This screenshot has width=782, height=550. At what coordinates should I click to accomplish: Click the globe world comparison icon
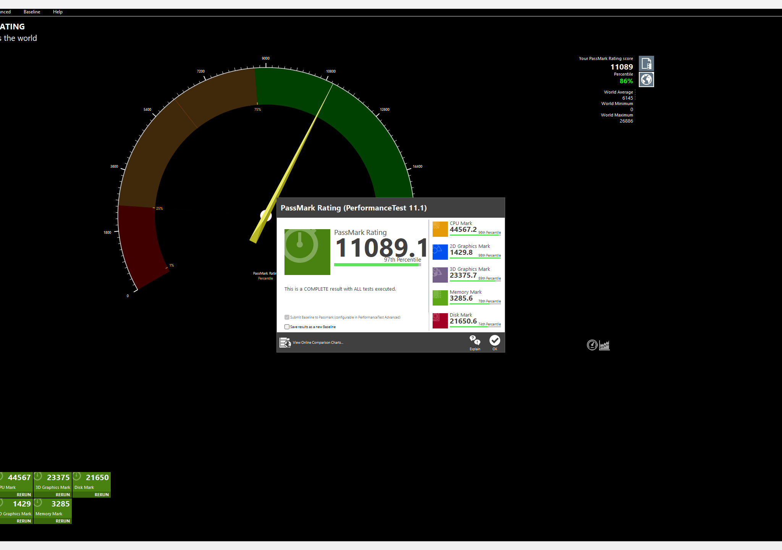click(x=646, y=79)
